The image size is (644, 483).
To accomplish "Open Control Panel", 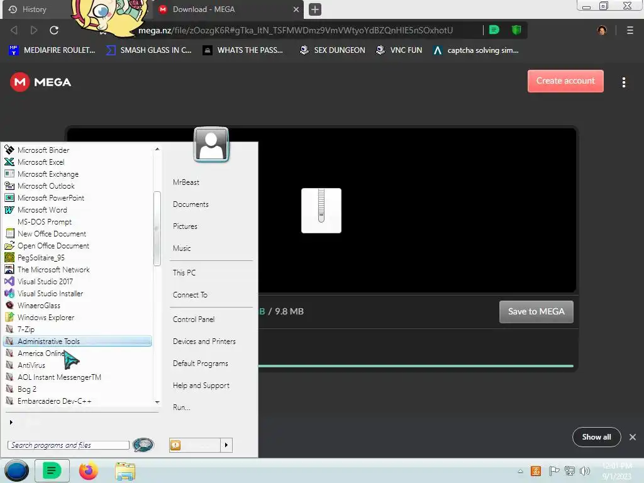I will point(194,319).
